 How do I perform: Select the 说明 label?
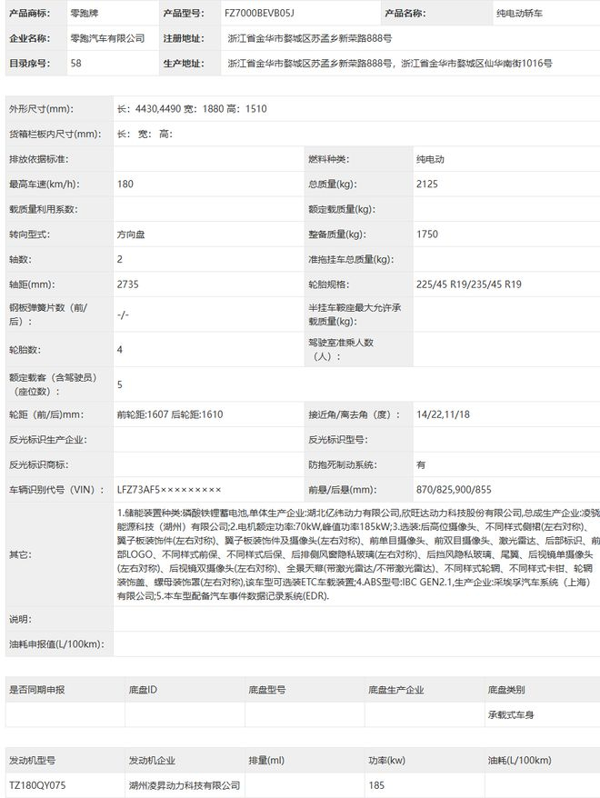coord(21,619)
